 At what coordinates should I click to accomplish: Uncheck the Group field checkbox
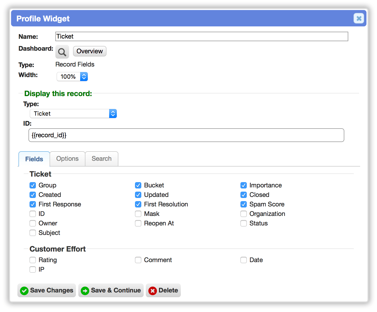click(x=33, y=185)
